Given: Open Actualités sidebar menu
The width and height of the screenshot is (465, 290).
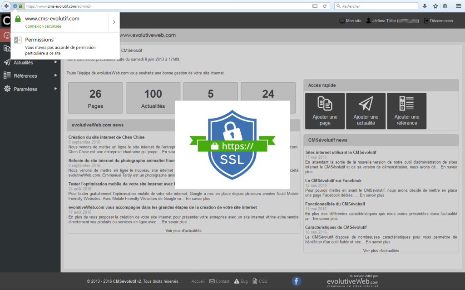Looking at the screenshot, I should (x=24, y=63).
